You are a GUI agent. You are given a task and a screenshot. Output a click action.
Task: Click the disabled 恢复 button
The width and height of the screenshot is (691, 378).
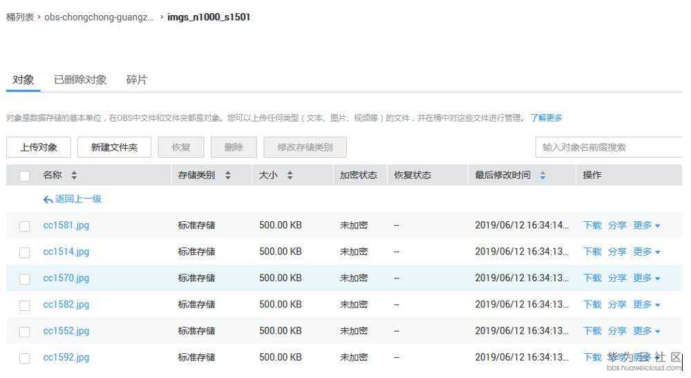pyautogui.click(x=181, y=147)
